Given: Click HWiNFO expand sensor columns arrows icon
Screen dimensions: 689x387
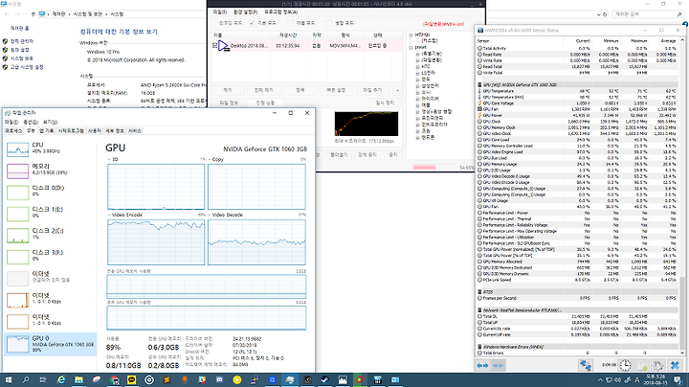Looking at the screenshot, I should tap(482, 366).
